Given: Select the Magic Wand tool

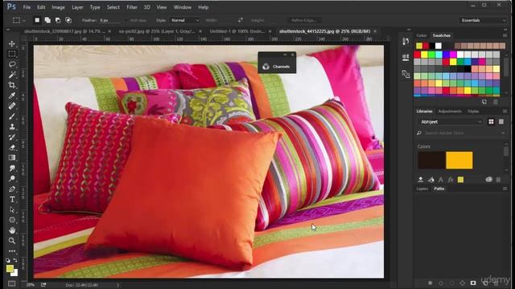Looking at the screenshot, I should (x=12, y=75).
